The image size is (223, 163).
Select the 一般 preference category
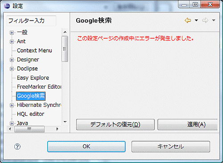tap(22, 33)
